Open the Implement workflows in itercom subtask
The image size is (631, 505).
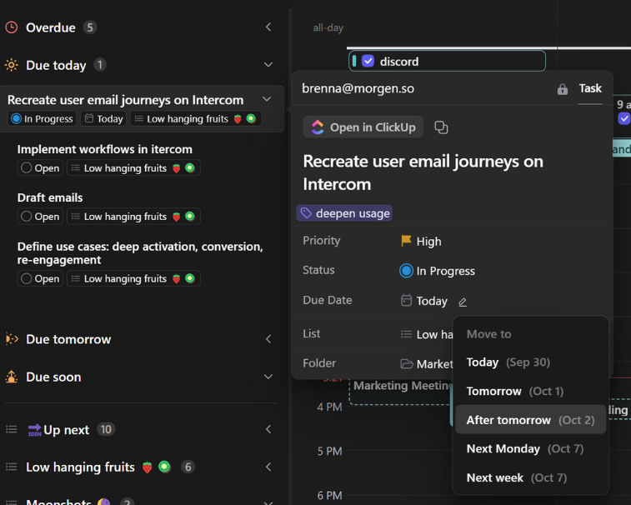(x=105, y=149)
